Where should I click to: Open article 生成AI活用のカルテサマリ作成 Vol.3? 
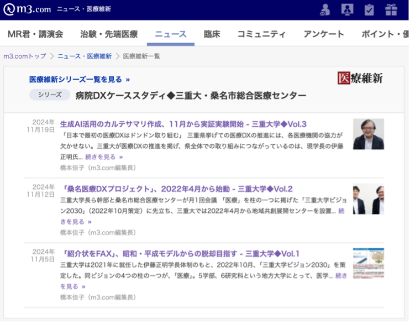point(183,124)
